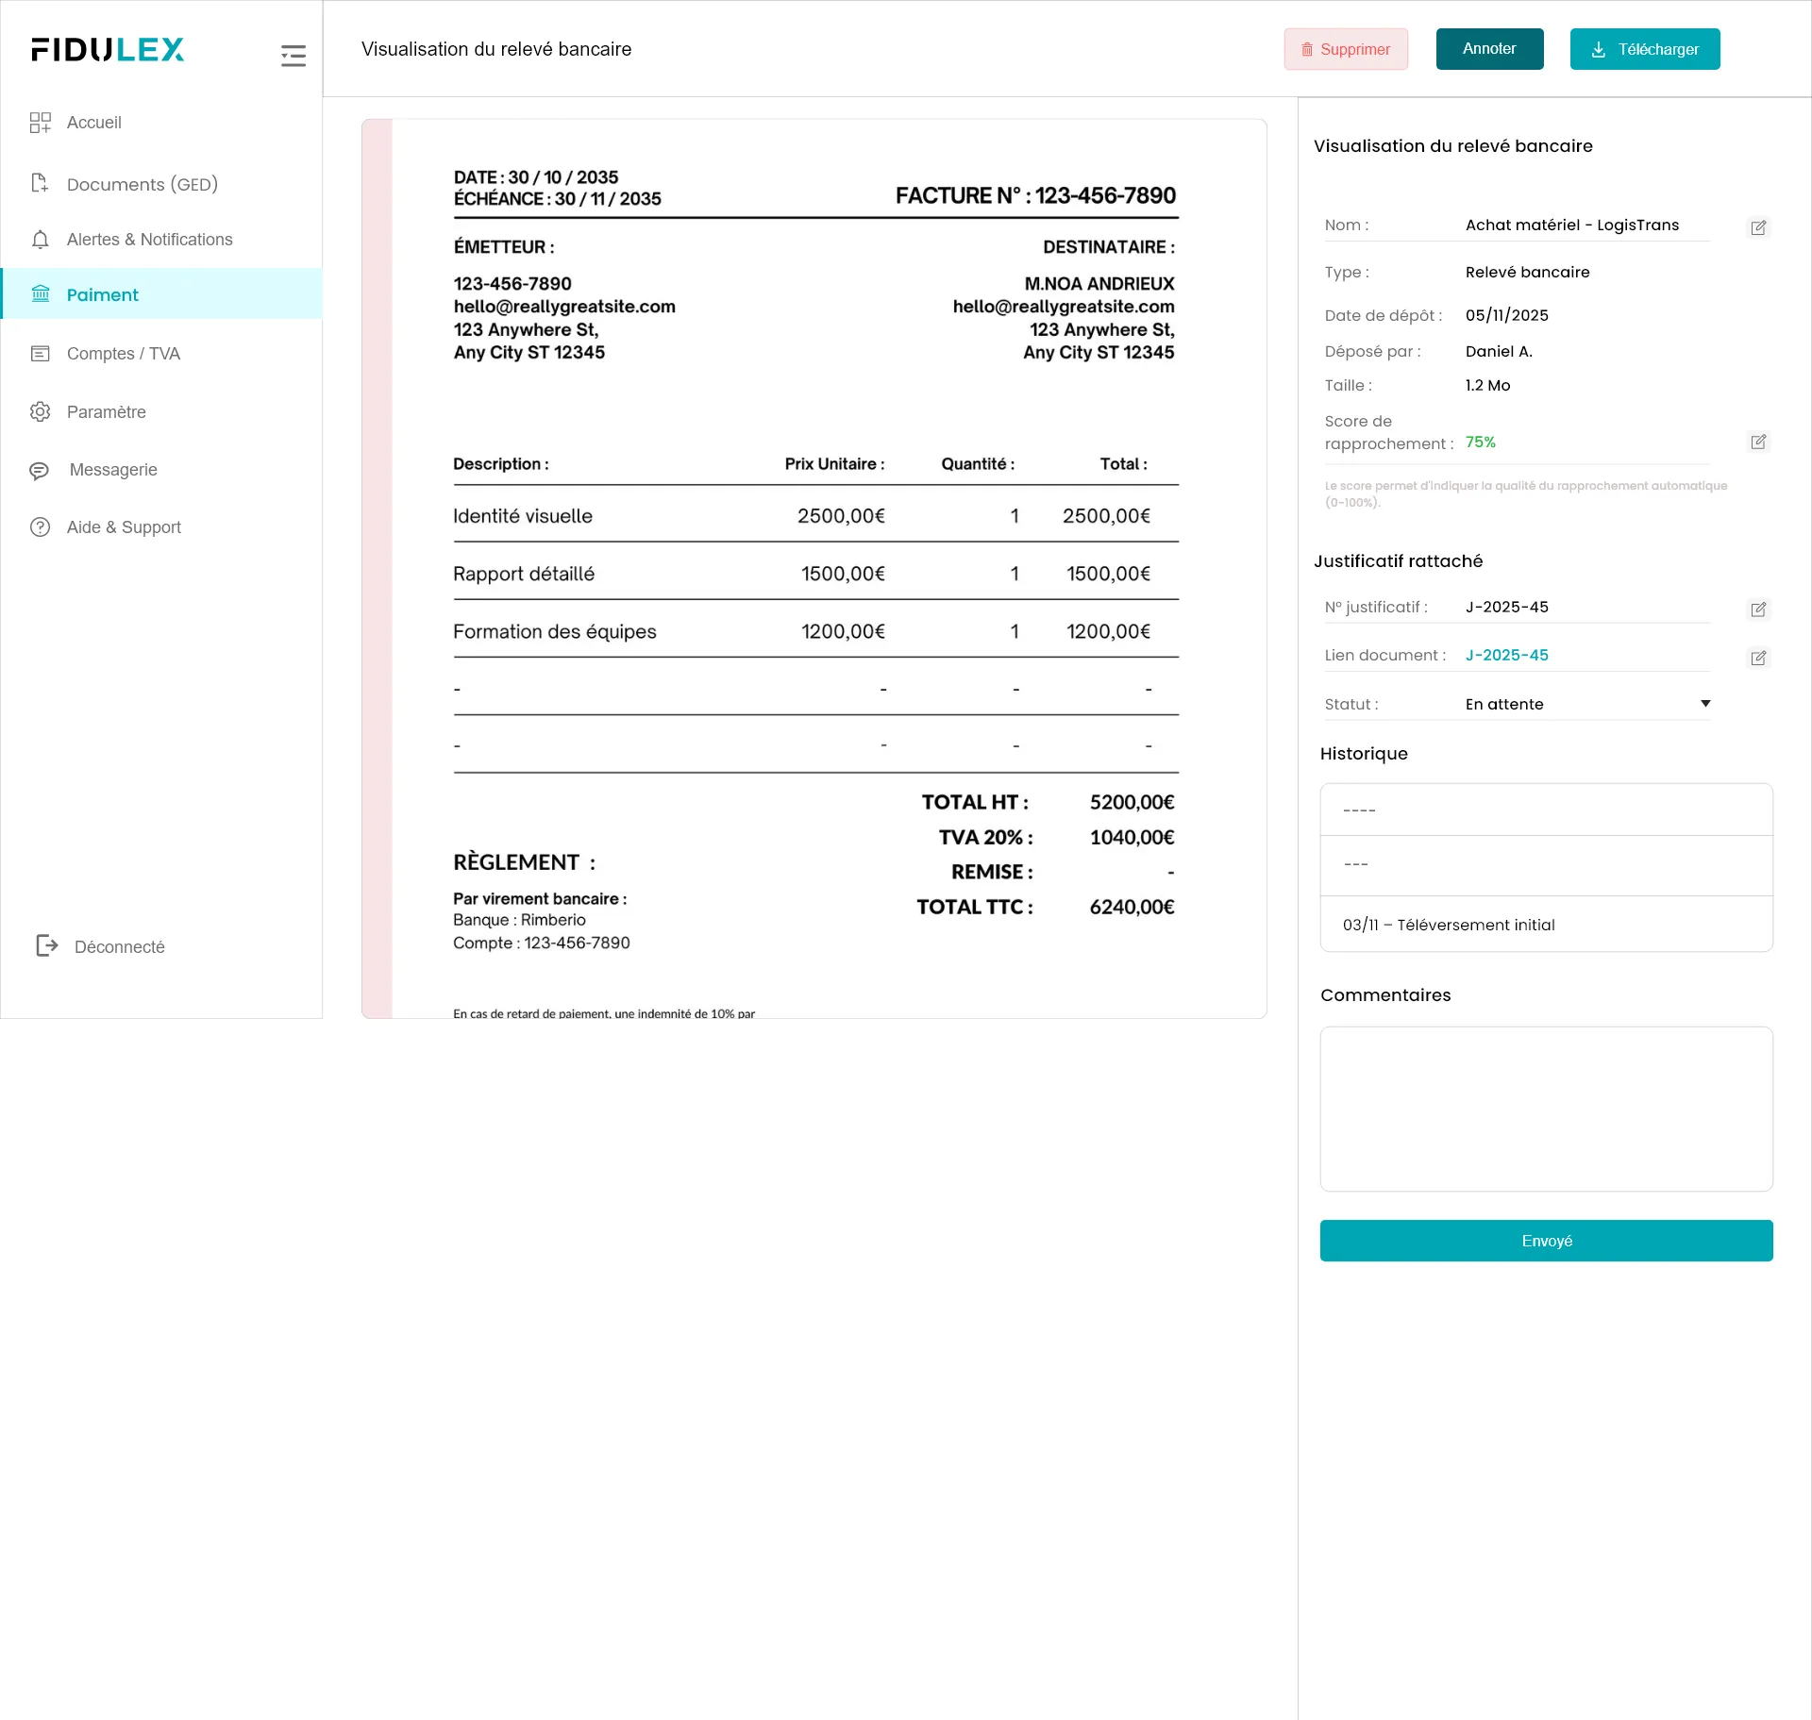Download the file with Télécharger
1812x1720 pixels.
(1644, 49)
